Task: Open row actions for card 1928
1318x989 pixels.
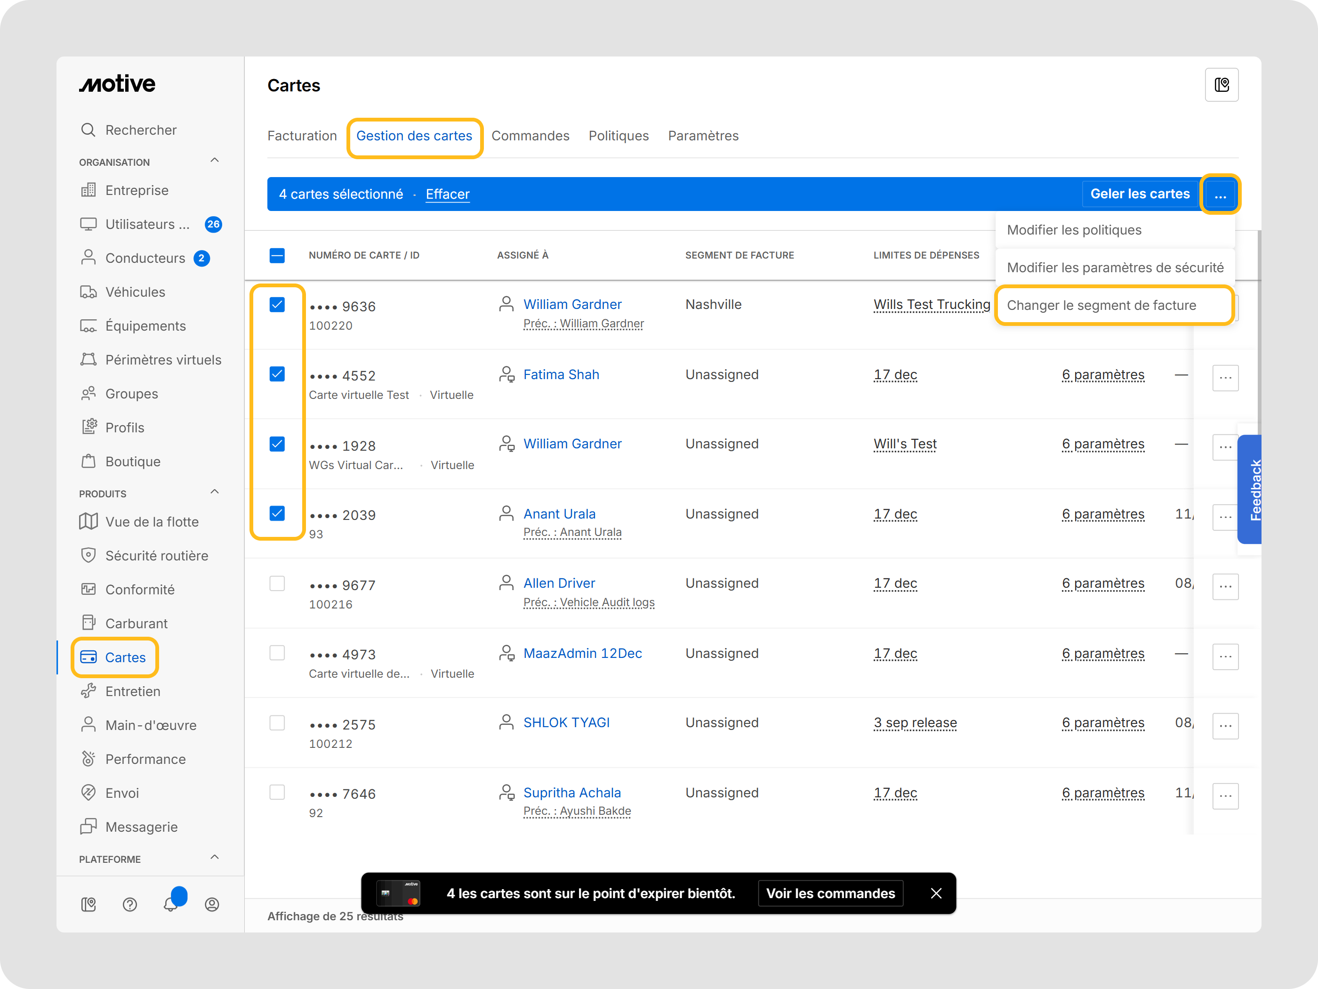Action: click(1225, 447)
